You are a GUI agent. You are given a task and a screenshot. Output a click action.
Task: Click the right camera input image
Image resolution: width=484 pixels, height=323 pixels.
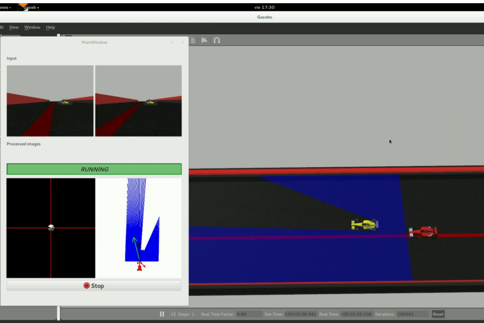(138, 101)
